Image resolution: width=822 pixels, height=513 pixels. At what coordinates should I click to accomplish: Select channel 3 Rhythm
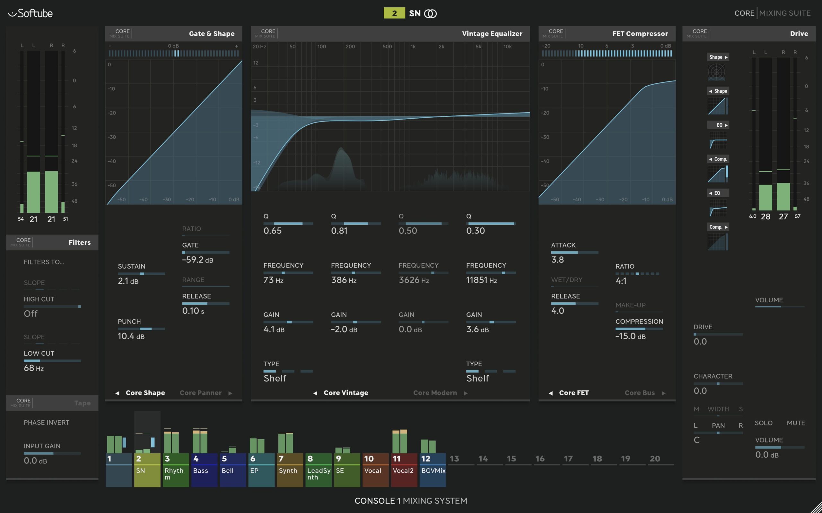coord(176,470)
